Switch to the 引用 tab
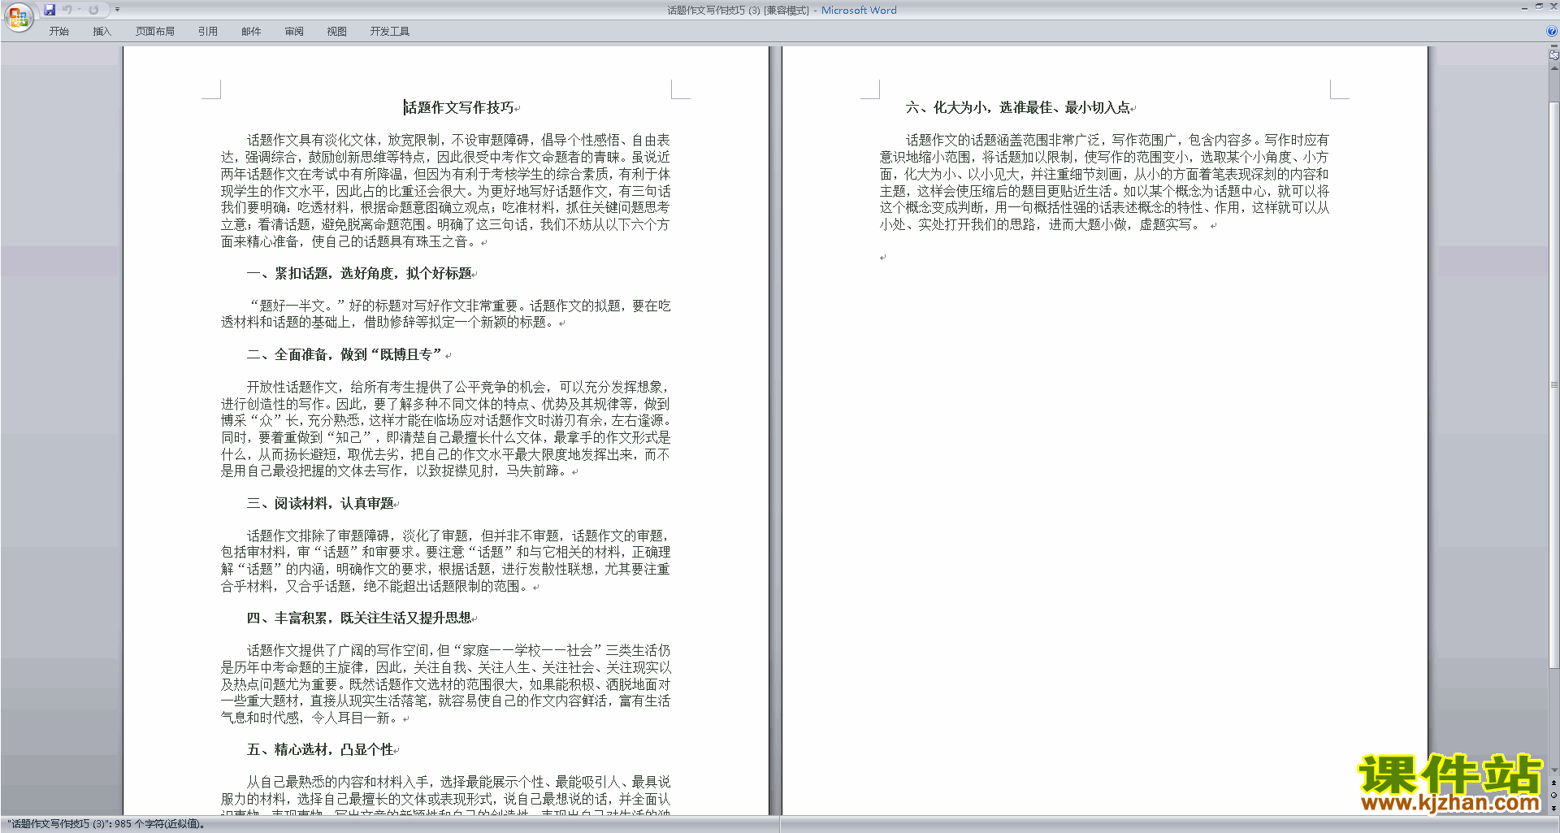 click(x=208, y=32)
